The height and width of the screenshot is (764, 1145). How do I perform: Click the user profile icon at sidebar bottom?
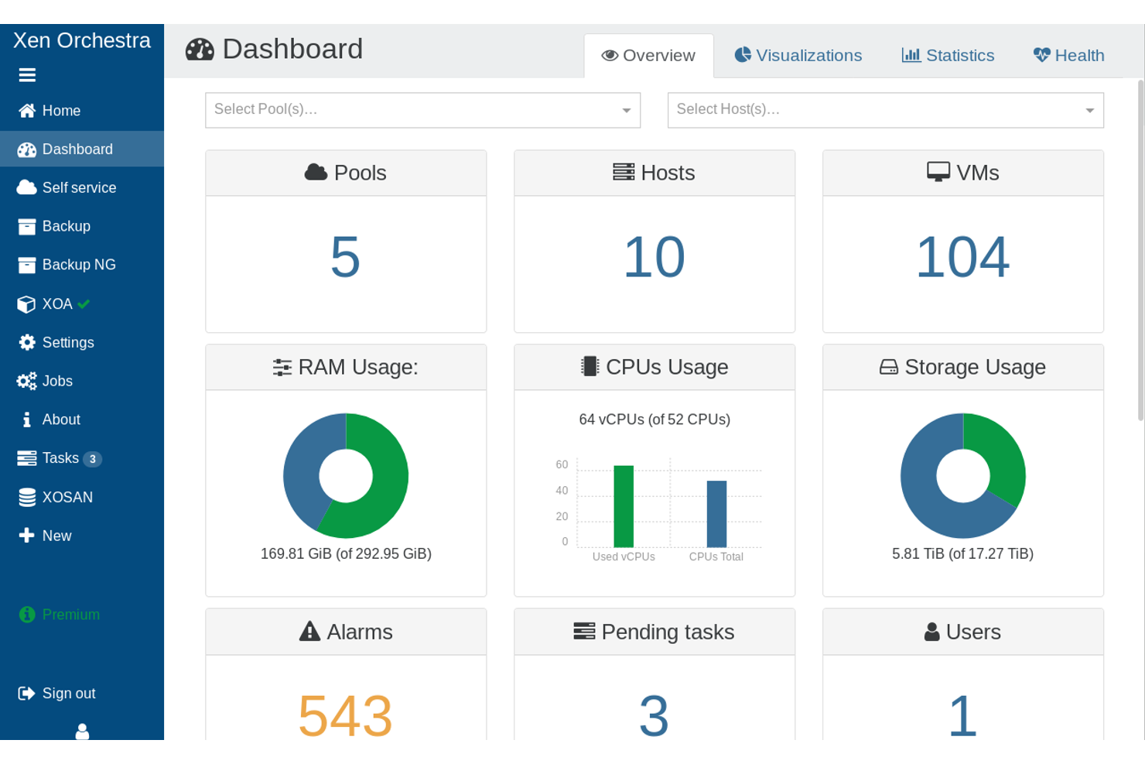(x=82, y=731)
